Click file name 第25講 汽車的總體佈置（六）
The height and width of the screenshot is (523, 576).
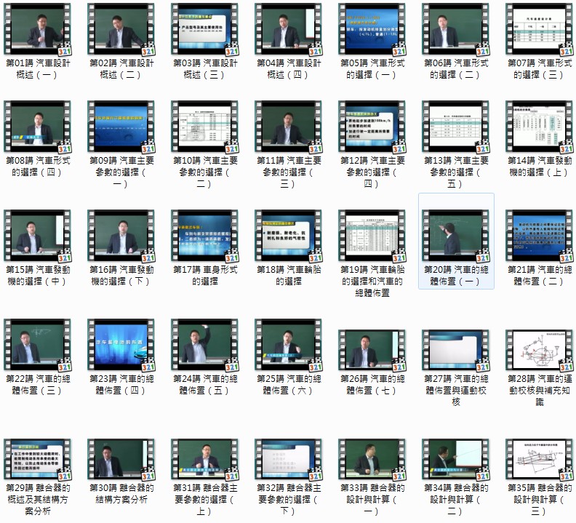(289, 384)
